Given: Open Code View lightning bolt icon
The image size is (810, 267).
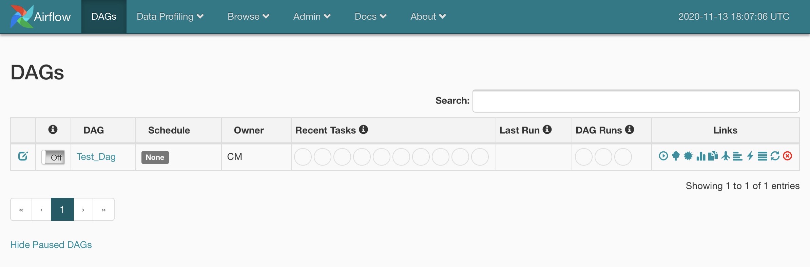Looking at the screenshot, I should point(750,156).
